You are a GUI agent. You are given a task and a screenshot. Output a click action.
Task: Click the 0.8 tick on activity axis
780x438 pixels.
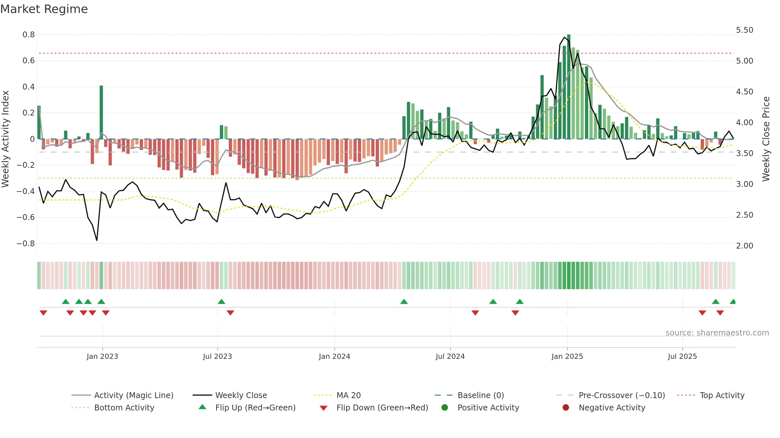pyautogui.click(x=29, y=34)
